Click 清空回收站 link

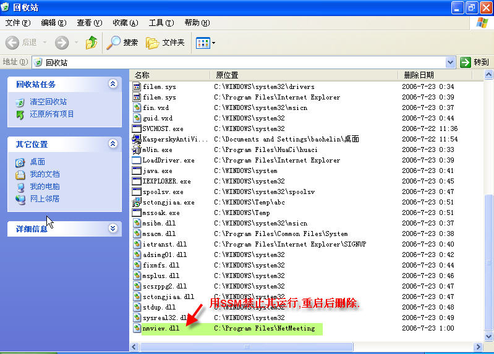48,102
